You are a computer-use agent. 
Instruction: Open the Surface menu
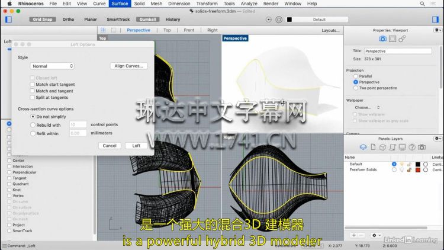pyautogui.click(x=120, y=4)
